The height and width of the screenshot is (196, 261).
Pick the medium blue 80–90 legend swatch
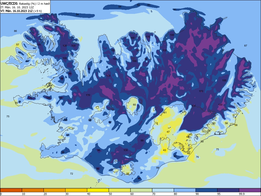pos(185,190)
